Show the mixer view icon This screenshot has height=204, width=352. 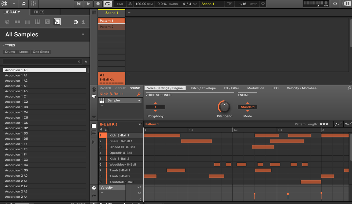click(33, 4)
